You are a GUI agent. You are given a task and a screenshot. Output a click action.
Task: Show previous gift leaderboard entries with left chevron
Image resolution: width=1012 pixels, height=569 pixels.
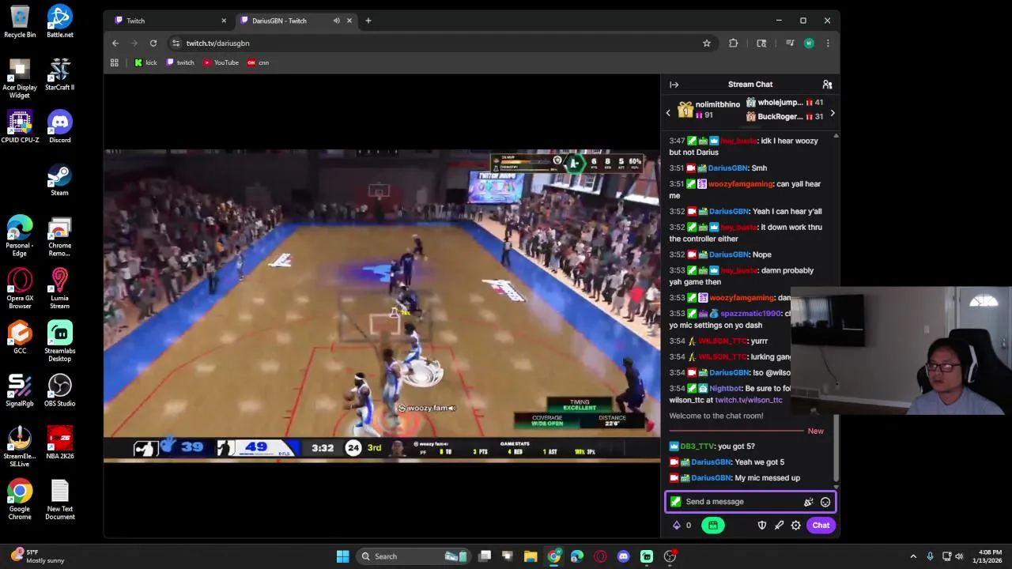[668, 113]
